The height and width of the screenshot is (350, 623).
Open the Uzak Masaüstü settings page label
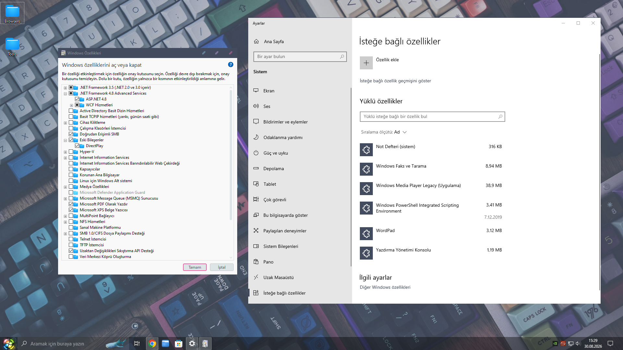point(278,277)
